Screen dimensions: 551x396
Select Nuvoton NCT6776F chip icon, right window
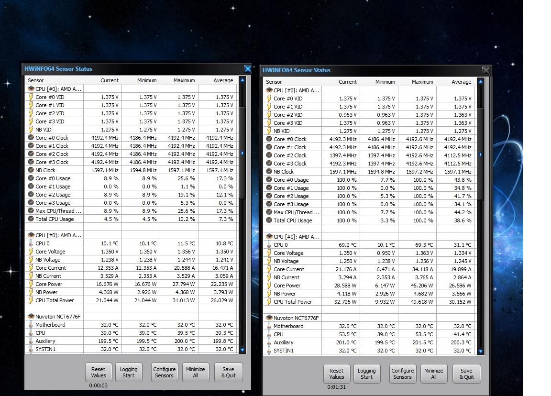pyautogui.click(x=269, y=318)
